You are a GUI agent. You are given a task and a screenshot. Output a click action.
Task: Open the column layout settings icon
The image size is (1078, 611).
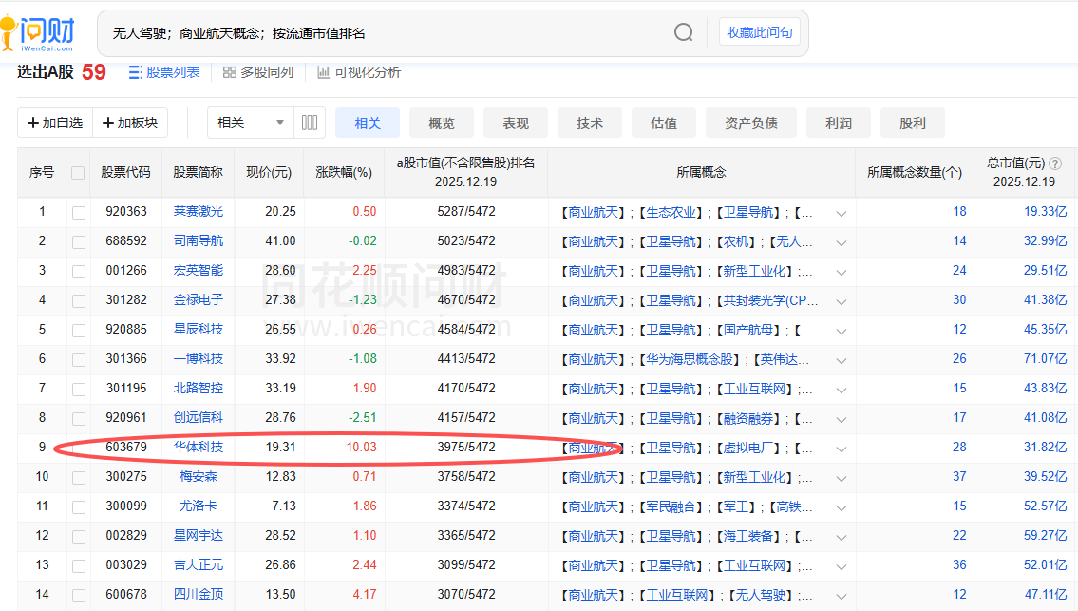pyautogui.click(x=310, y=123)
